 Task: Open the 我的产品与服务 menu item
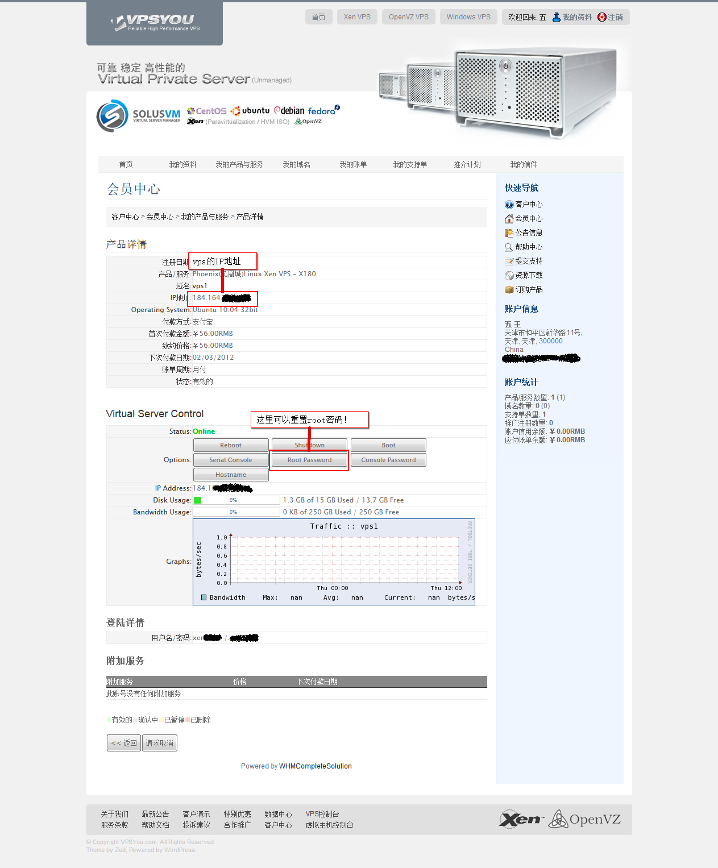point(239,164)
